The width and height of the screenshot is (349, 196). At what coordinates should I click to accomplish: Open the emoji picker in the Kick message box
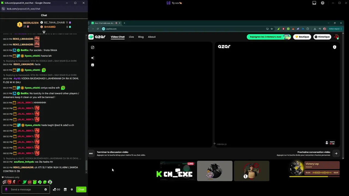click(x=46, y=189)
